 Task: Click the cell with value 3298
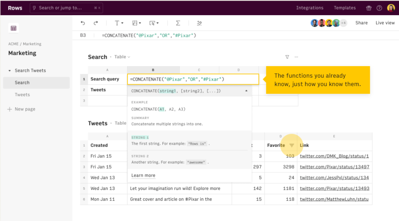(x=281, y=167)
